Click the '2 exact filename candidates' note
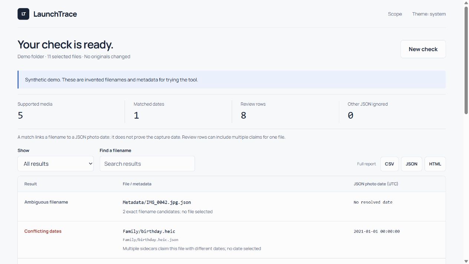This screenshot has height=264, width=469. pos(168,212)
